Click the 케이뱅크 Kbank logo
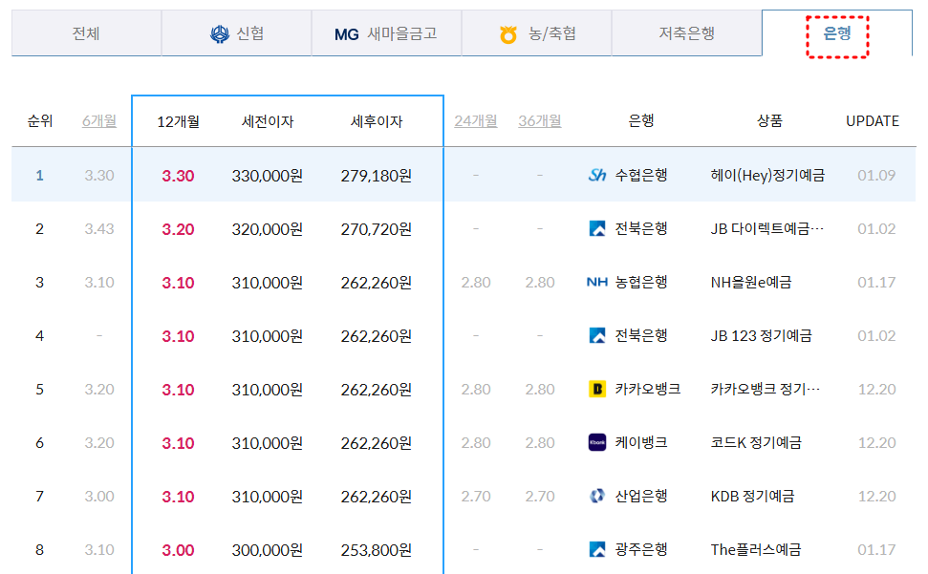Screen dimensions: 928x574 [x=597, y=442]
